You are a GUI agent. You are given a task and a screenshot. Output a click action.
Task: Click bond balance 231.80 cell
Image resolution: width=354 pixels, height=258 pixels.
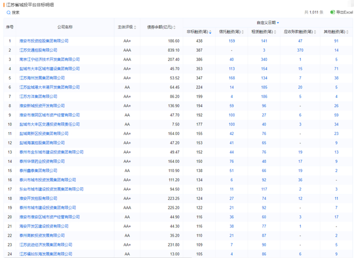tap(173, 245)
